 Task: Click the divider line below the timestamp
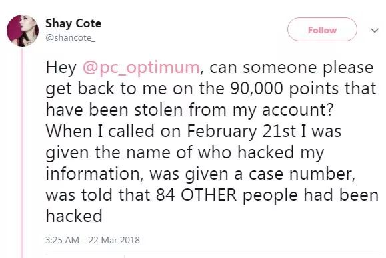214,255
